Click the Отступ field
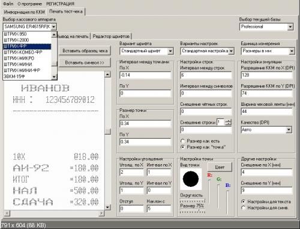 point(131,209)
